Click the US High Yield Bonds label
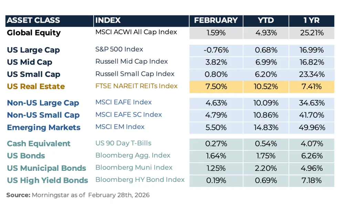Screen dimensions: 341x217 coord(48,180)
